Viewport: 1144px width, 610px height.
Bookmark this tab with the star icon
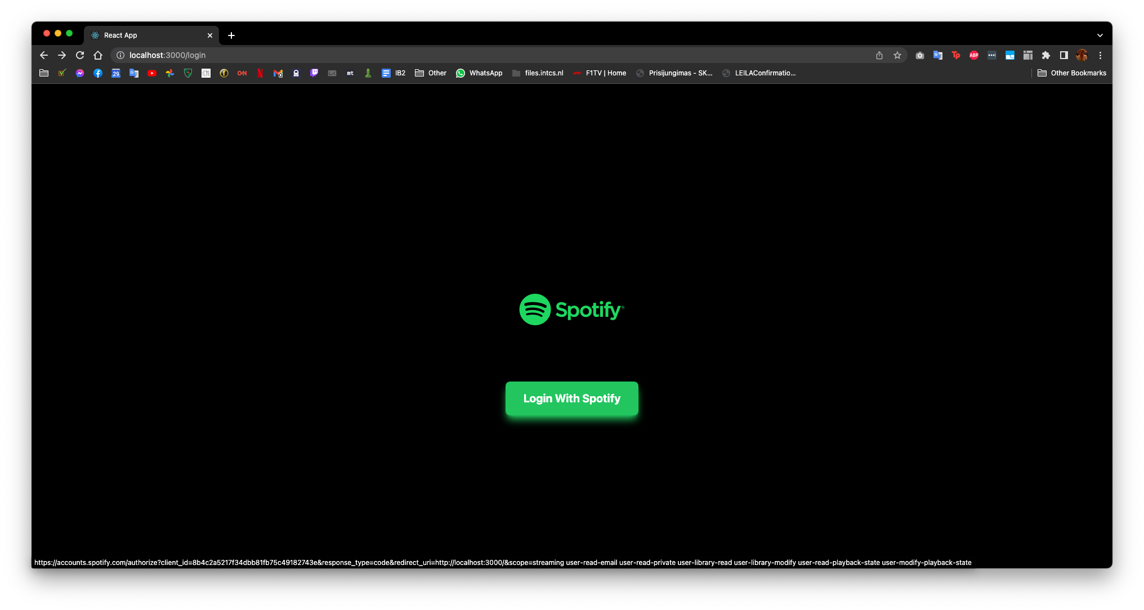click(897, 55)
